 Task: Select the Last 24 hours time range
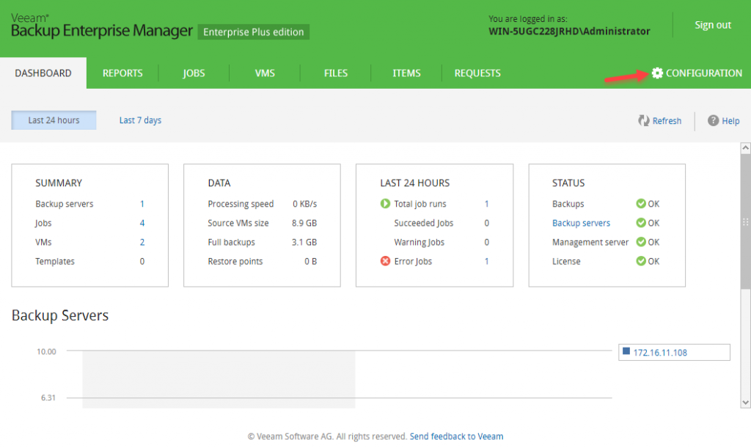53,120
